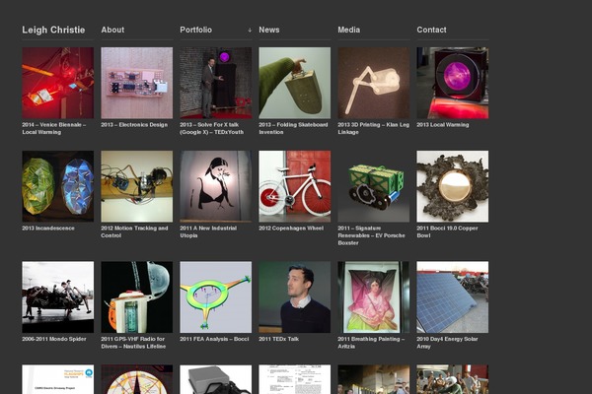Open the Klan Leg Linkage thumbnail
Image resolution: width=592 pixels, height=394 pixels.
373,83
